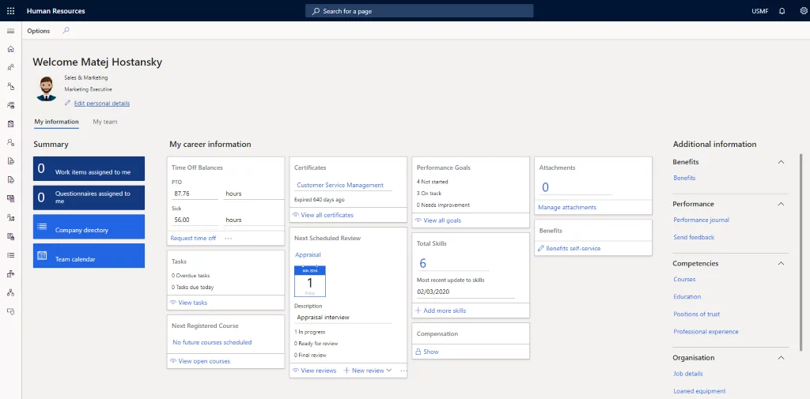The image size is (810, 399).
Task: Open the Education link
Action: (687, 297)
